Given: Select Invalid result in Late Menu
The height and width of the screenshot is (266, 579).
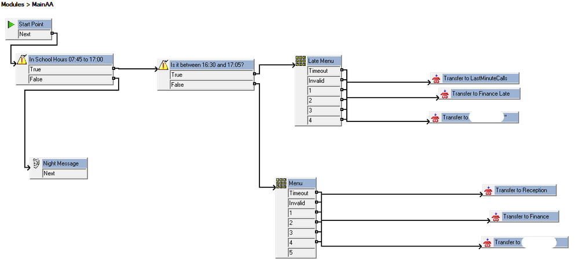Looking at the screenshot, I should click(324, 81).
